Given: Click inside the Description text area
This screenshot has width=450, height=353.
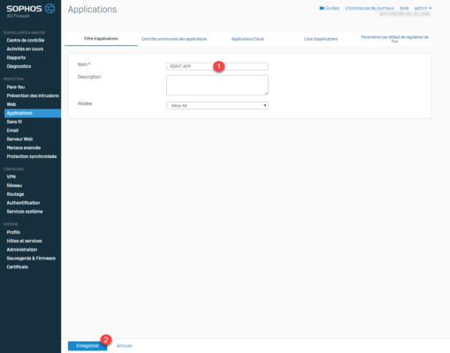Looking at the screenshot, I should 217,86.
